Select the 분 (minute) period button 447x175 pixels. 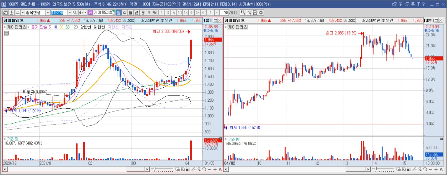coord(143,13)
